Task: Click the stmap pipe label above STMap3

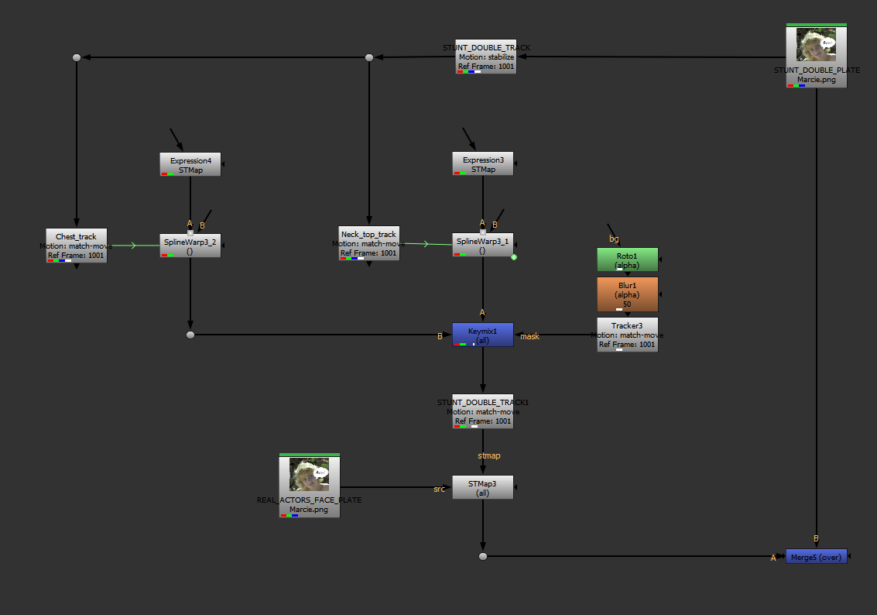Action: tap(488, 455)
